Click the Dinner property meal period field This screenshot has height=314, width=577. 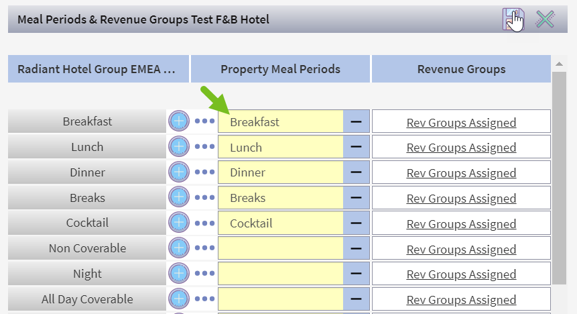(280, 172)
